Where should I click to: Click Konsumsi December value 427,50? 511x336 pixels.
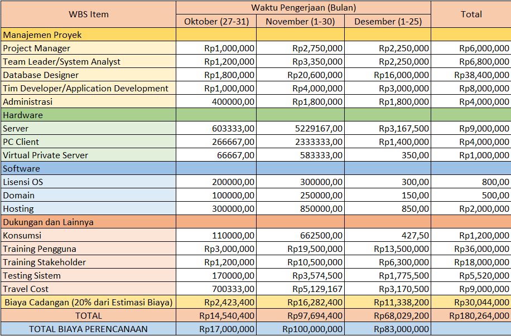pos(388,235)
